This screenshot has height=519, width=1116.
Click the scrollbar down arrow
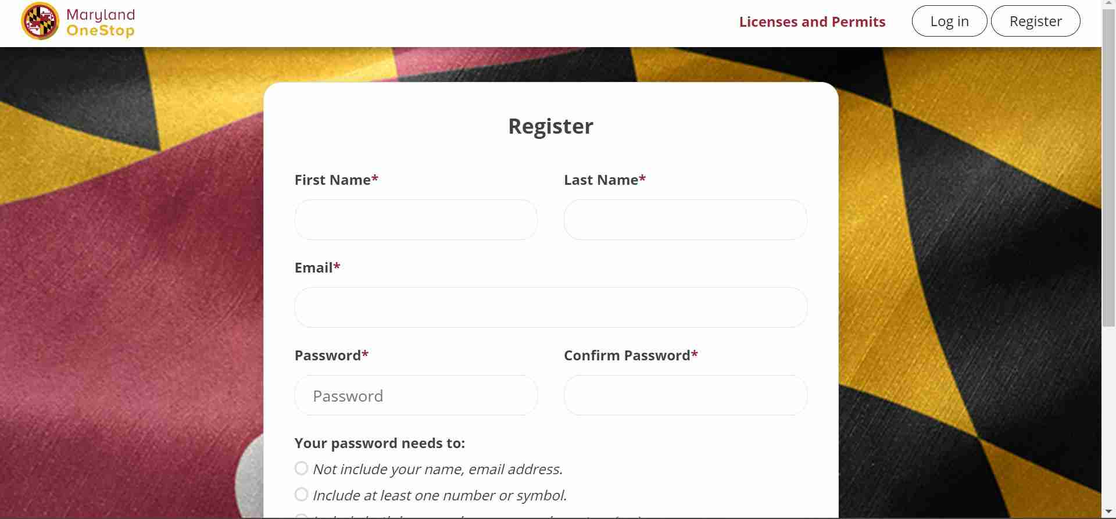pyautogui.click(x=1108, y=512)
